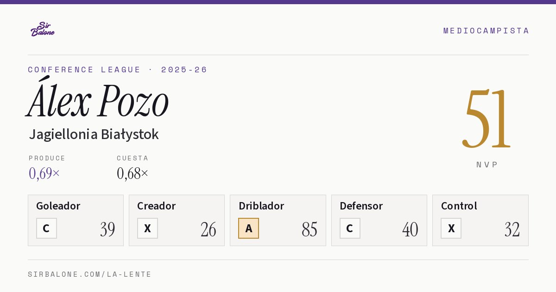Viewport: 556px width, 292px height.
Task: Select the Control X grade badge
Action: click(x=451, y=228)
